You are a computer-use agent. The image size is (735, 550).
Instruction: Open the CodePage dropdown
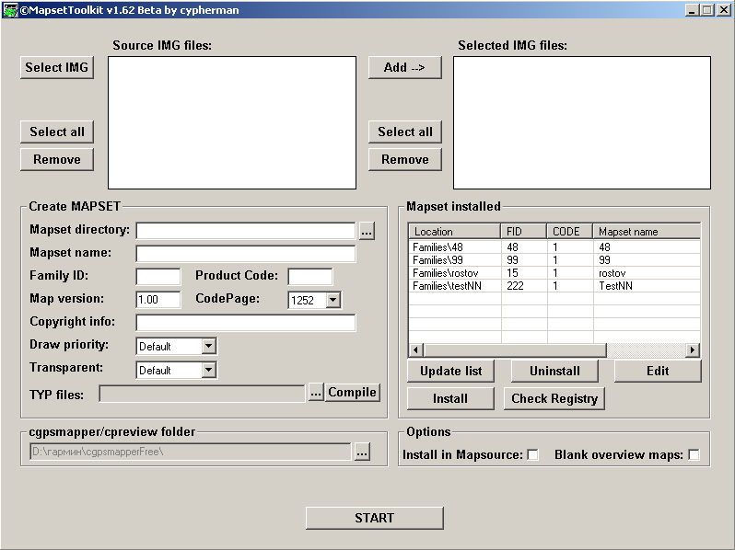coord(332,300)
